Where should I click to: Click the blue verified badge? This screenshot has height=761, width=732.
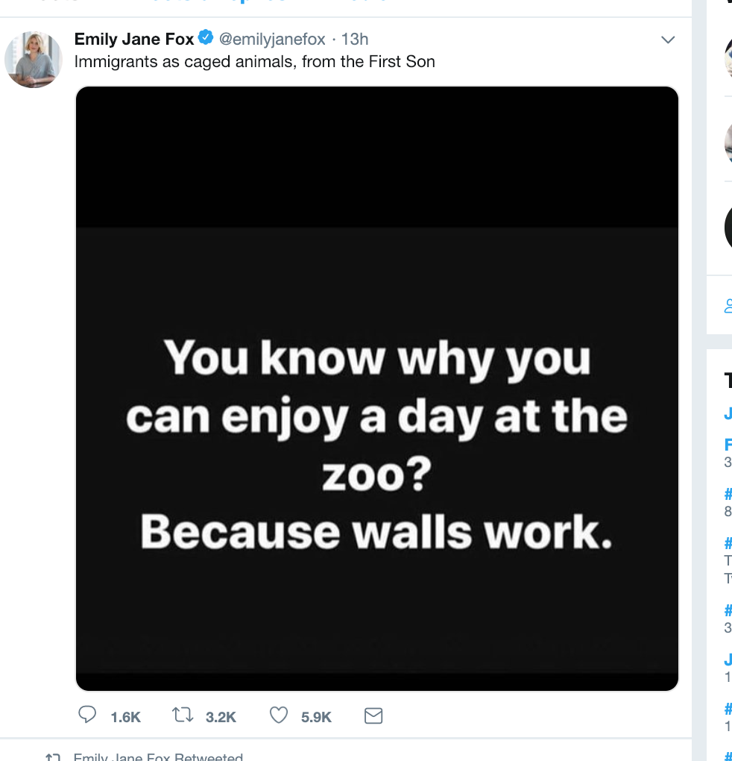click(x=205, y=39)
